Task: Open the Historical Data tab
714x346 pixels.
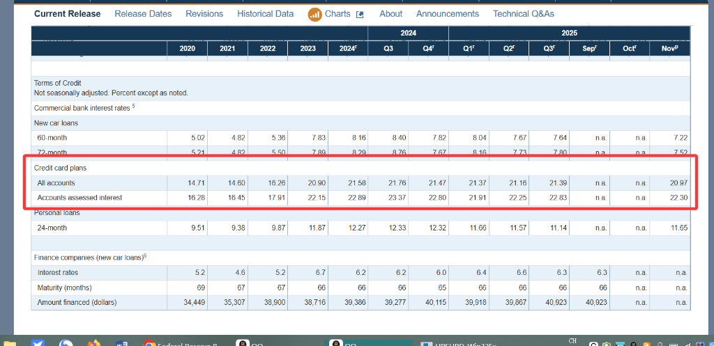Action: (x=265, y=14)
